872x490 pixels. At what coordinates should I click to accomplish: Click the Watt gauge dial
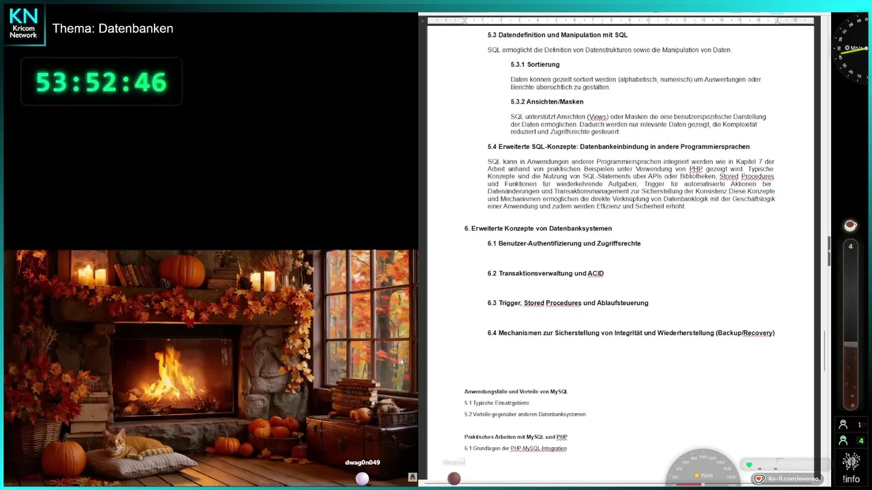pos(703,468)
